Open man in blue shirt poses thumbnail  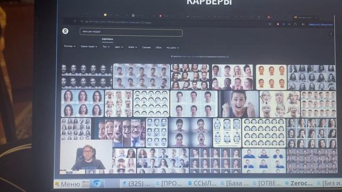(x=263, y=161)
